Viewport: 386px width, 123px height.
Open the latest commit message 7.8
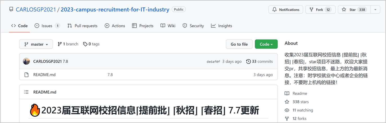pos(65,62)
